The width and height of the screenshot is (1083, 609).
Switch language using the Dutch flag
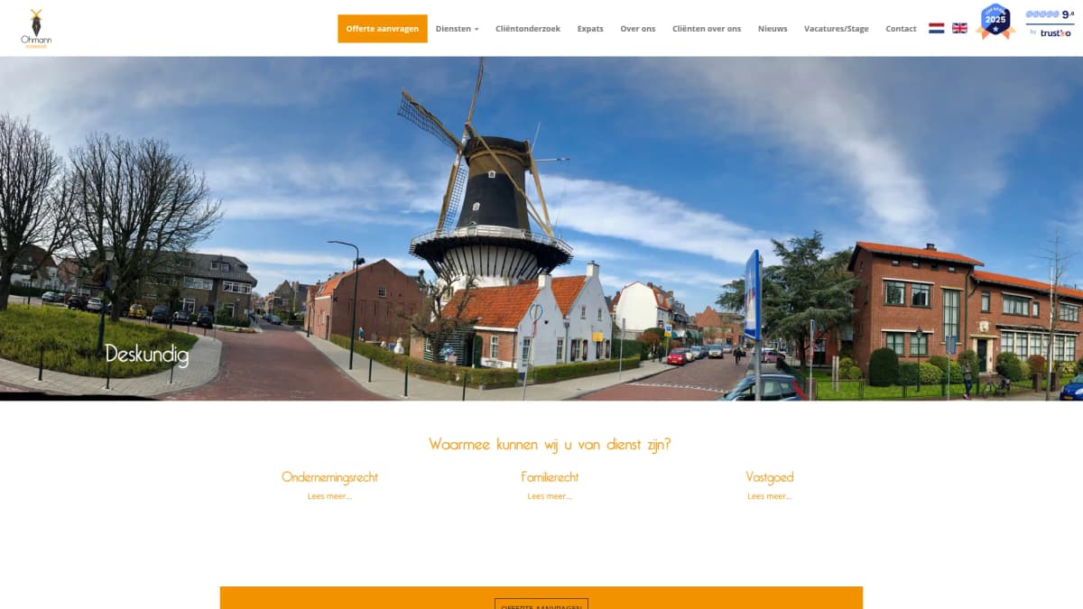936,28
